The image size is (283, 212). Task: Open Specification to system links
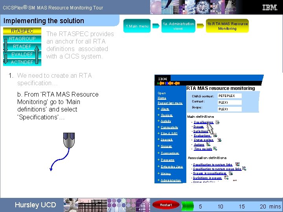point(213,164)
